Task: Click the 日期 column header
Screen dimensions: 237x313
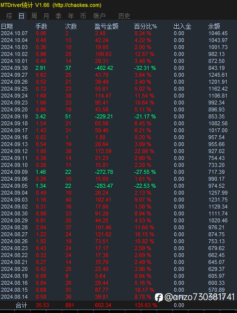Action: 7,26
